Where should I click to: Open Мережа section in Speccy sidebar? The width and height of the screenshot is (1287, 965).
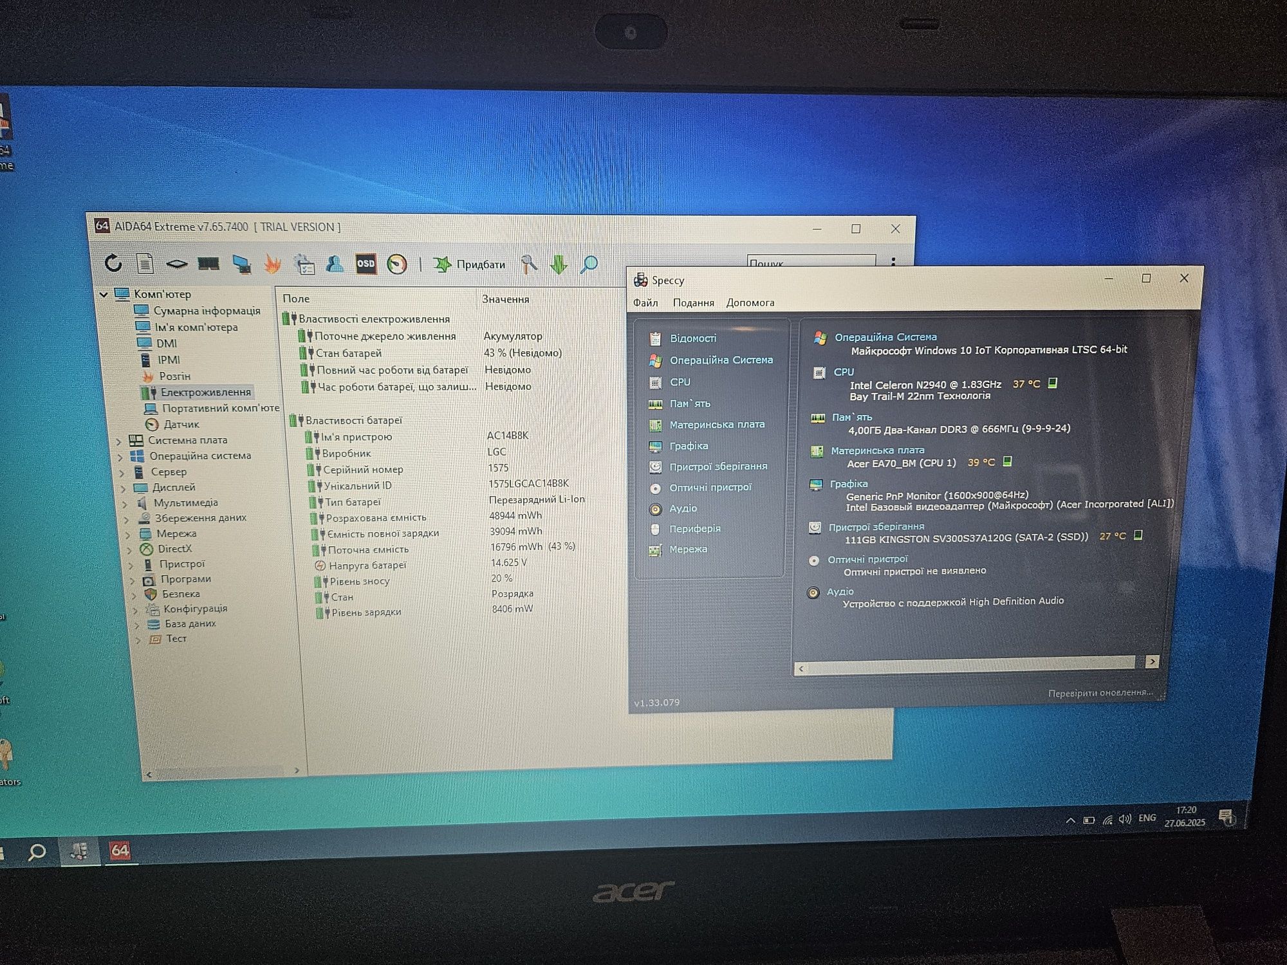tap(687, 549)
